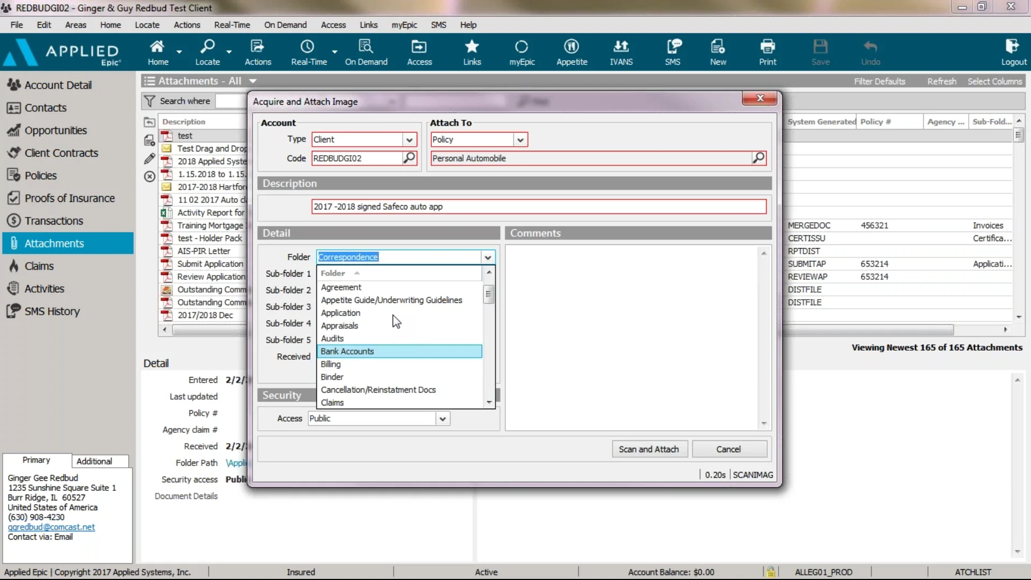Expand the Account Type dropdown
The image size is (1031, 580).
(409, 140)
